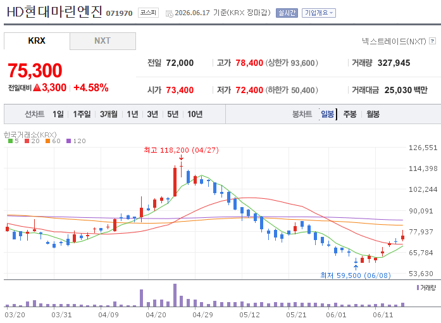Click the 126,551 price axis label
441x323 pixels.
423,148
